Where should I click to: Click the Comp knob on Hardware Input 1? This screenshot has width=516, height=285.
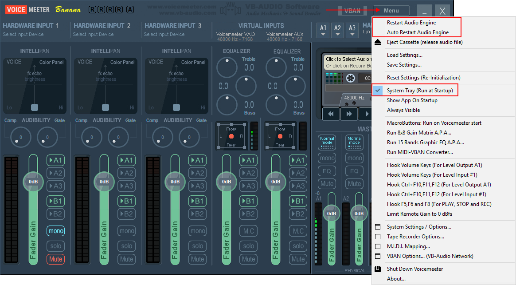[21, 137]
